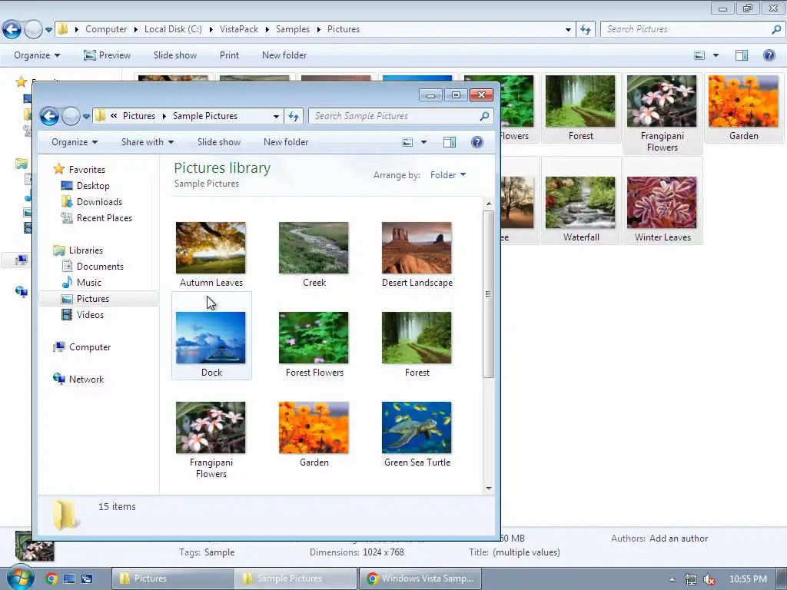Screen dimensions: 787x590
Task: Show hidden tray icons arrow
Action: [x=672, y=579]
